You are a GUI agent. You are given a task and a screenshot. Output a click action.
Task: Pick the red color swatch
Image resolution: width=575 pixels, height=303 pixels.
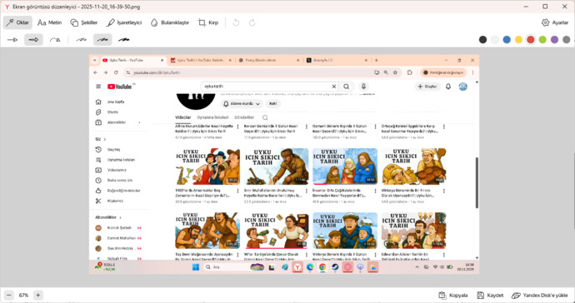(531, 40)
